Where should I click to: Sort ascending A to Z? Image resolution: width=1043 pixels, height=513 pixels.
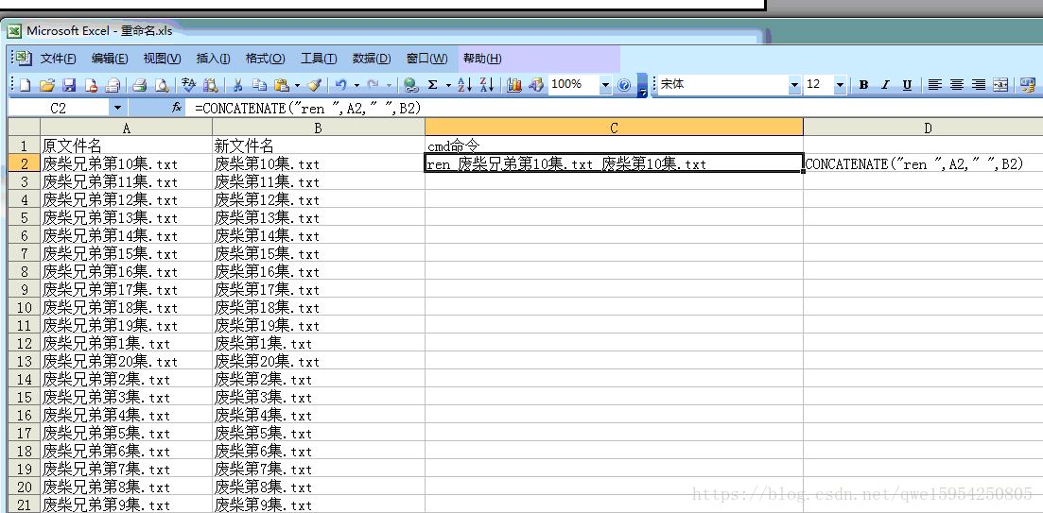465,85
